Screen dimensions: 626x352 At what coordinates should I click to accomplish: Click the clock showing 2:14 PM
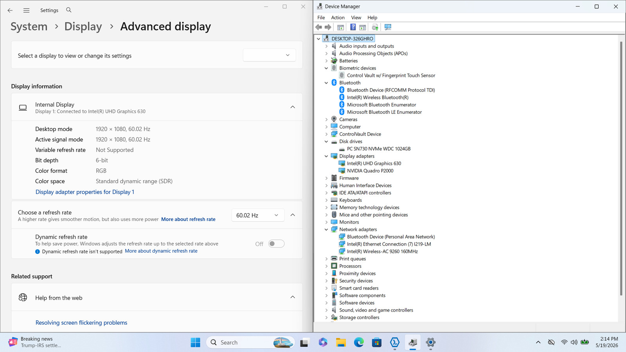(x=609, y=339)
